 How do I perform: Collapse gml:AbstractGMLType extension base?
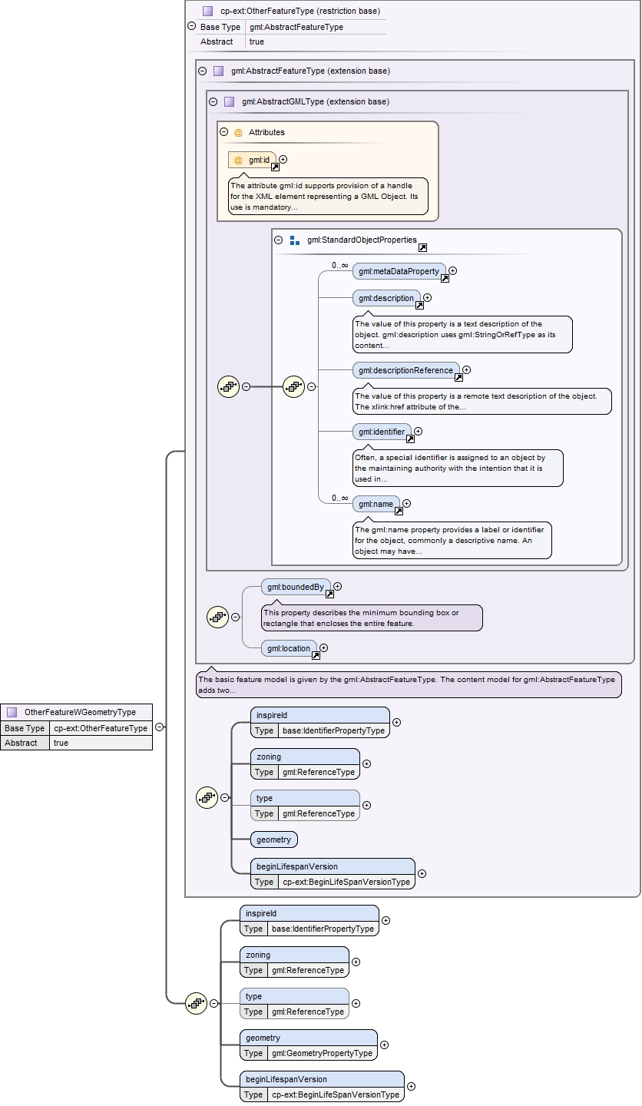[213, 101]
